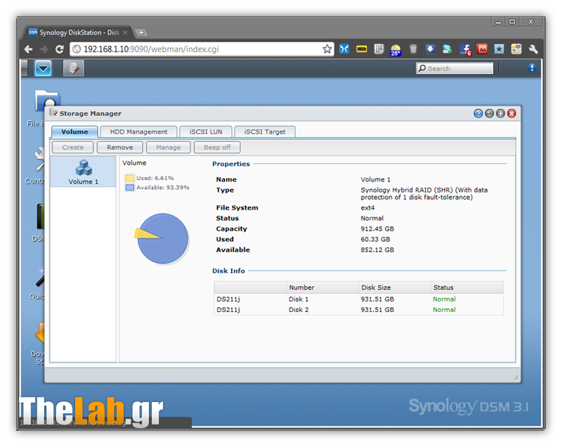Click the browser back arrow

[28, 49]
